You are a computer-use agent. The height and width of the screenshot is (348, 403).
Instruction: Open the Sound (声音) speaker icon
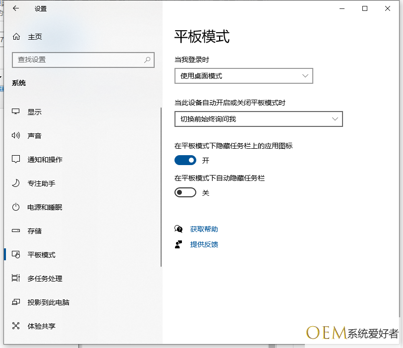pyautogui.click(x=16, y=135)
